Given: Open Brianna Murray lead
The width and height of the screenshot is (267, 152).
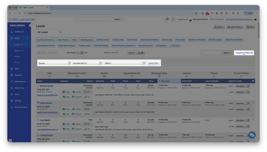Looking at the screenshot, I should click(47, 86).
